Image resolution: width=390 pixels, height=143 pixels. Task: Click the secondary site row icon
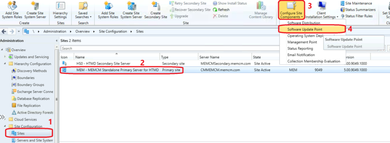64,63
